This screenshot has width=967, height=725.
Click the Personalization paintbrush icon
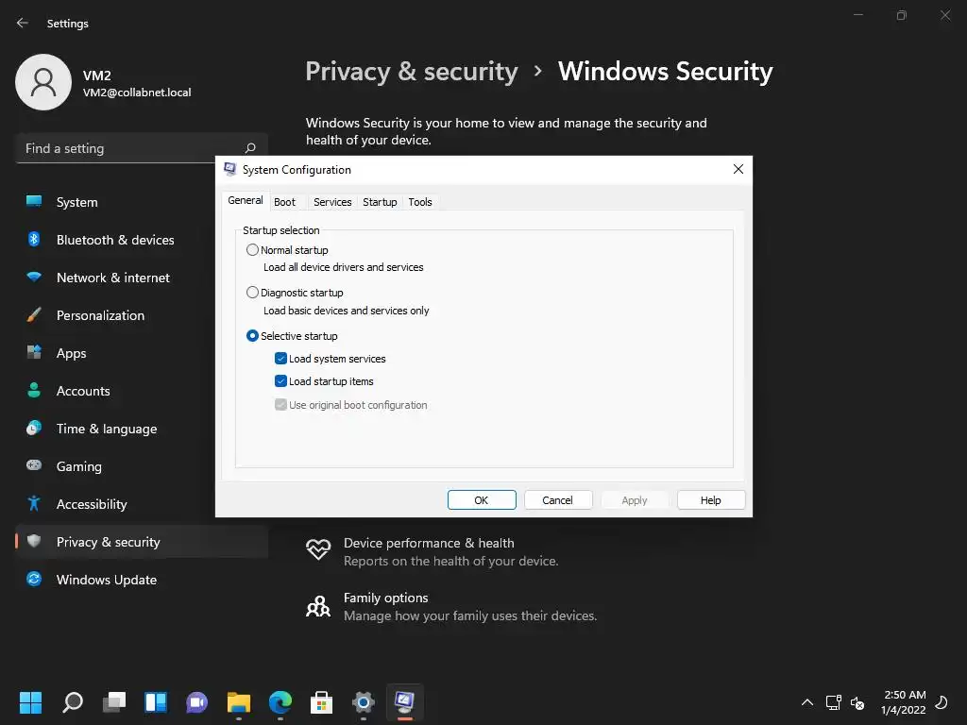[x=34, y=315]
